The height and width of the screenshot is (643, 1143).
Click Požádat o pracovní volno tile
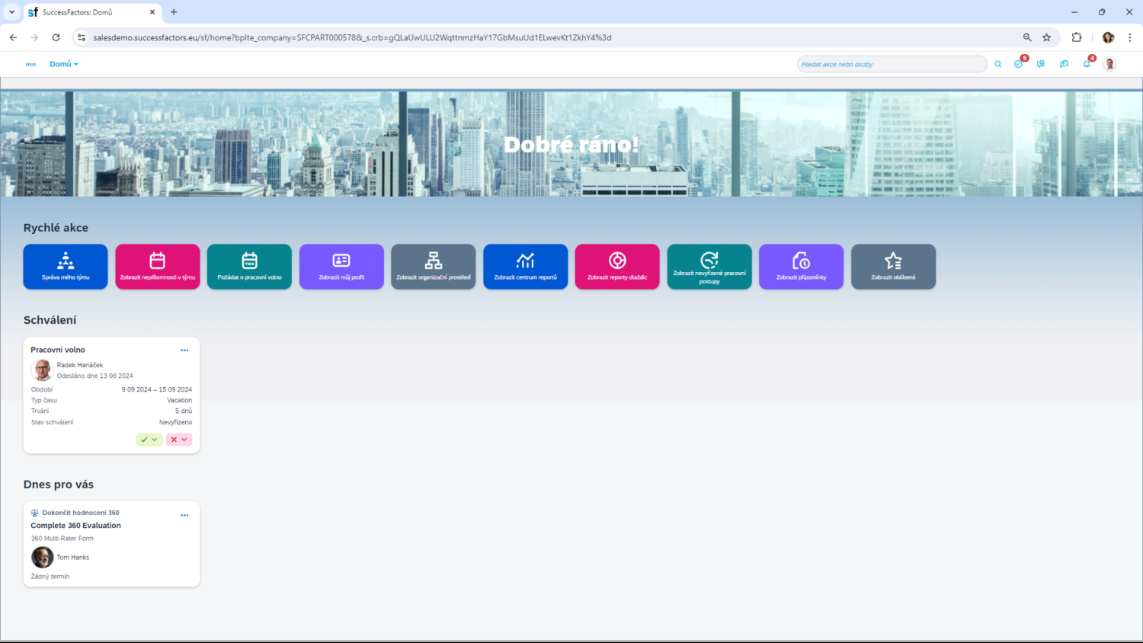(249, 267)
